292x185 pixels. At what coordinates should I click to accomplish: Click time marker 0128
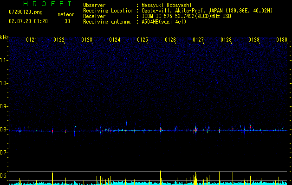(x=226, y=40)
